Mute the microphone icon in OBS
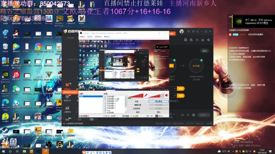 (x=146, y=95)
